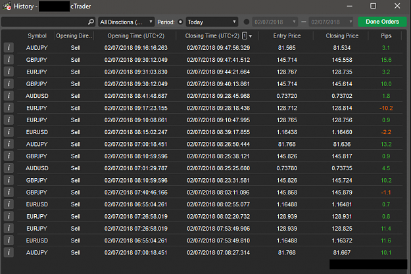Viewport: 411px width, 274px height.
Task: Open info for AUDJPY closed 09:47:56 row
Action: pos(9,48)
